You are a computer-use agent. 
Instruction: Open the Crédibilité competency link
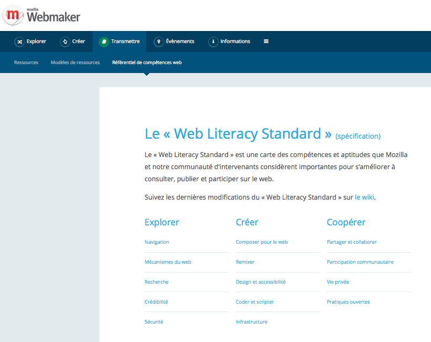(x=156, y=302)
